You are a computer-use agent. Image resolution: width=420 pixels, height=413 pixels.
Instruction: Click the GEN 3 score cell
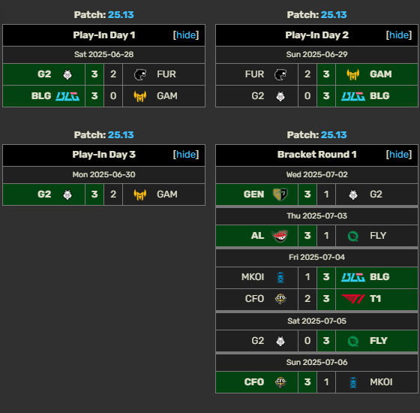tap(307, 194)
